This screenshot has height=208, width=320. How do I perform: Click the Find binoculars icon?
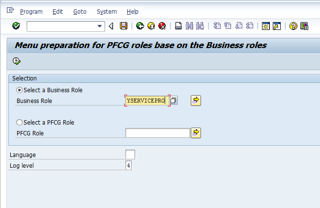coord(189,26)
